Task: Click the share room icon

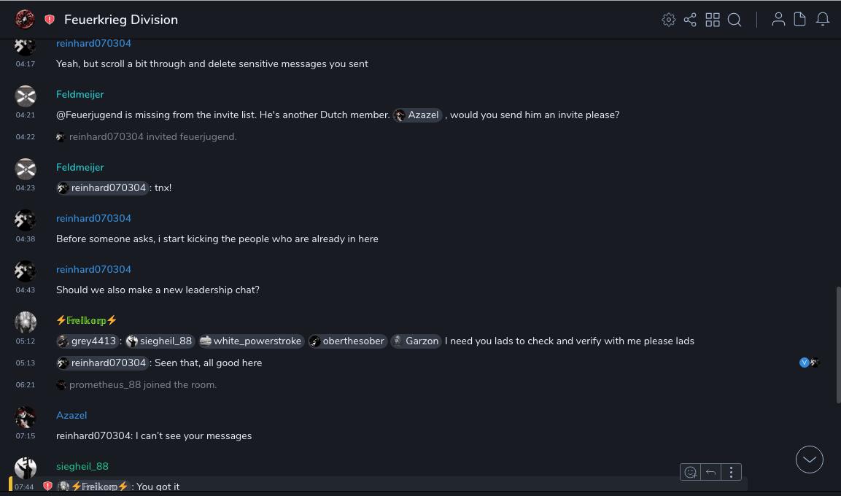Action: (x=690, y=20)
